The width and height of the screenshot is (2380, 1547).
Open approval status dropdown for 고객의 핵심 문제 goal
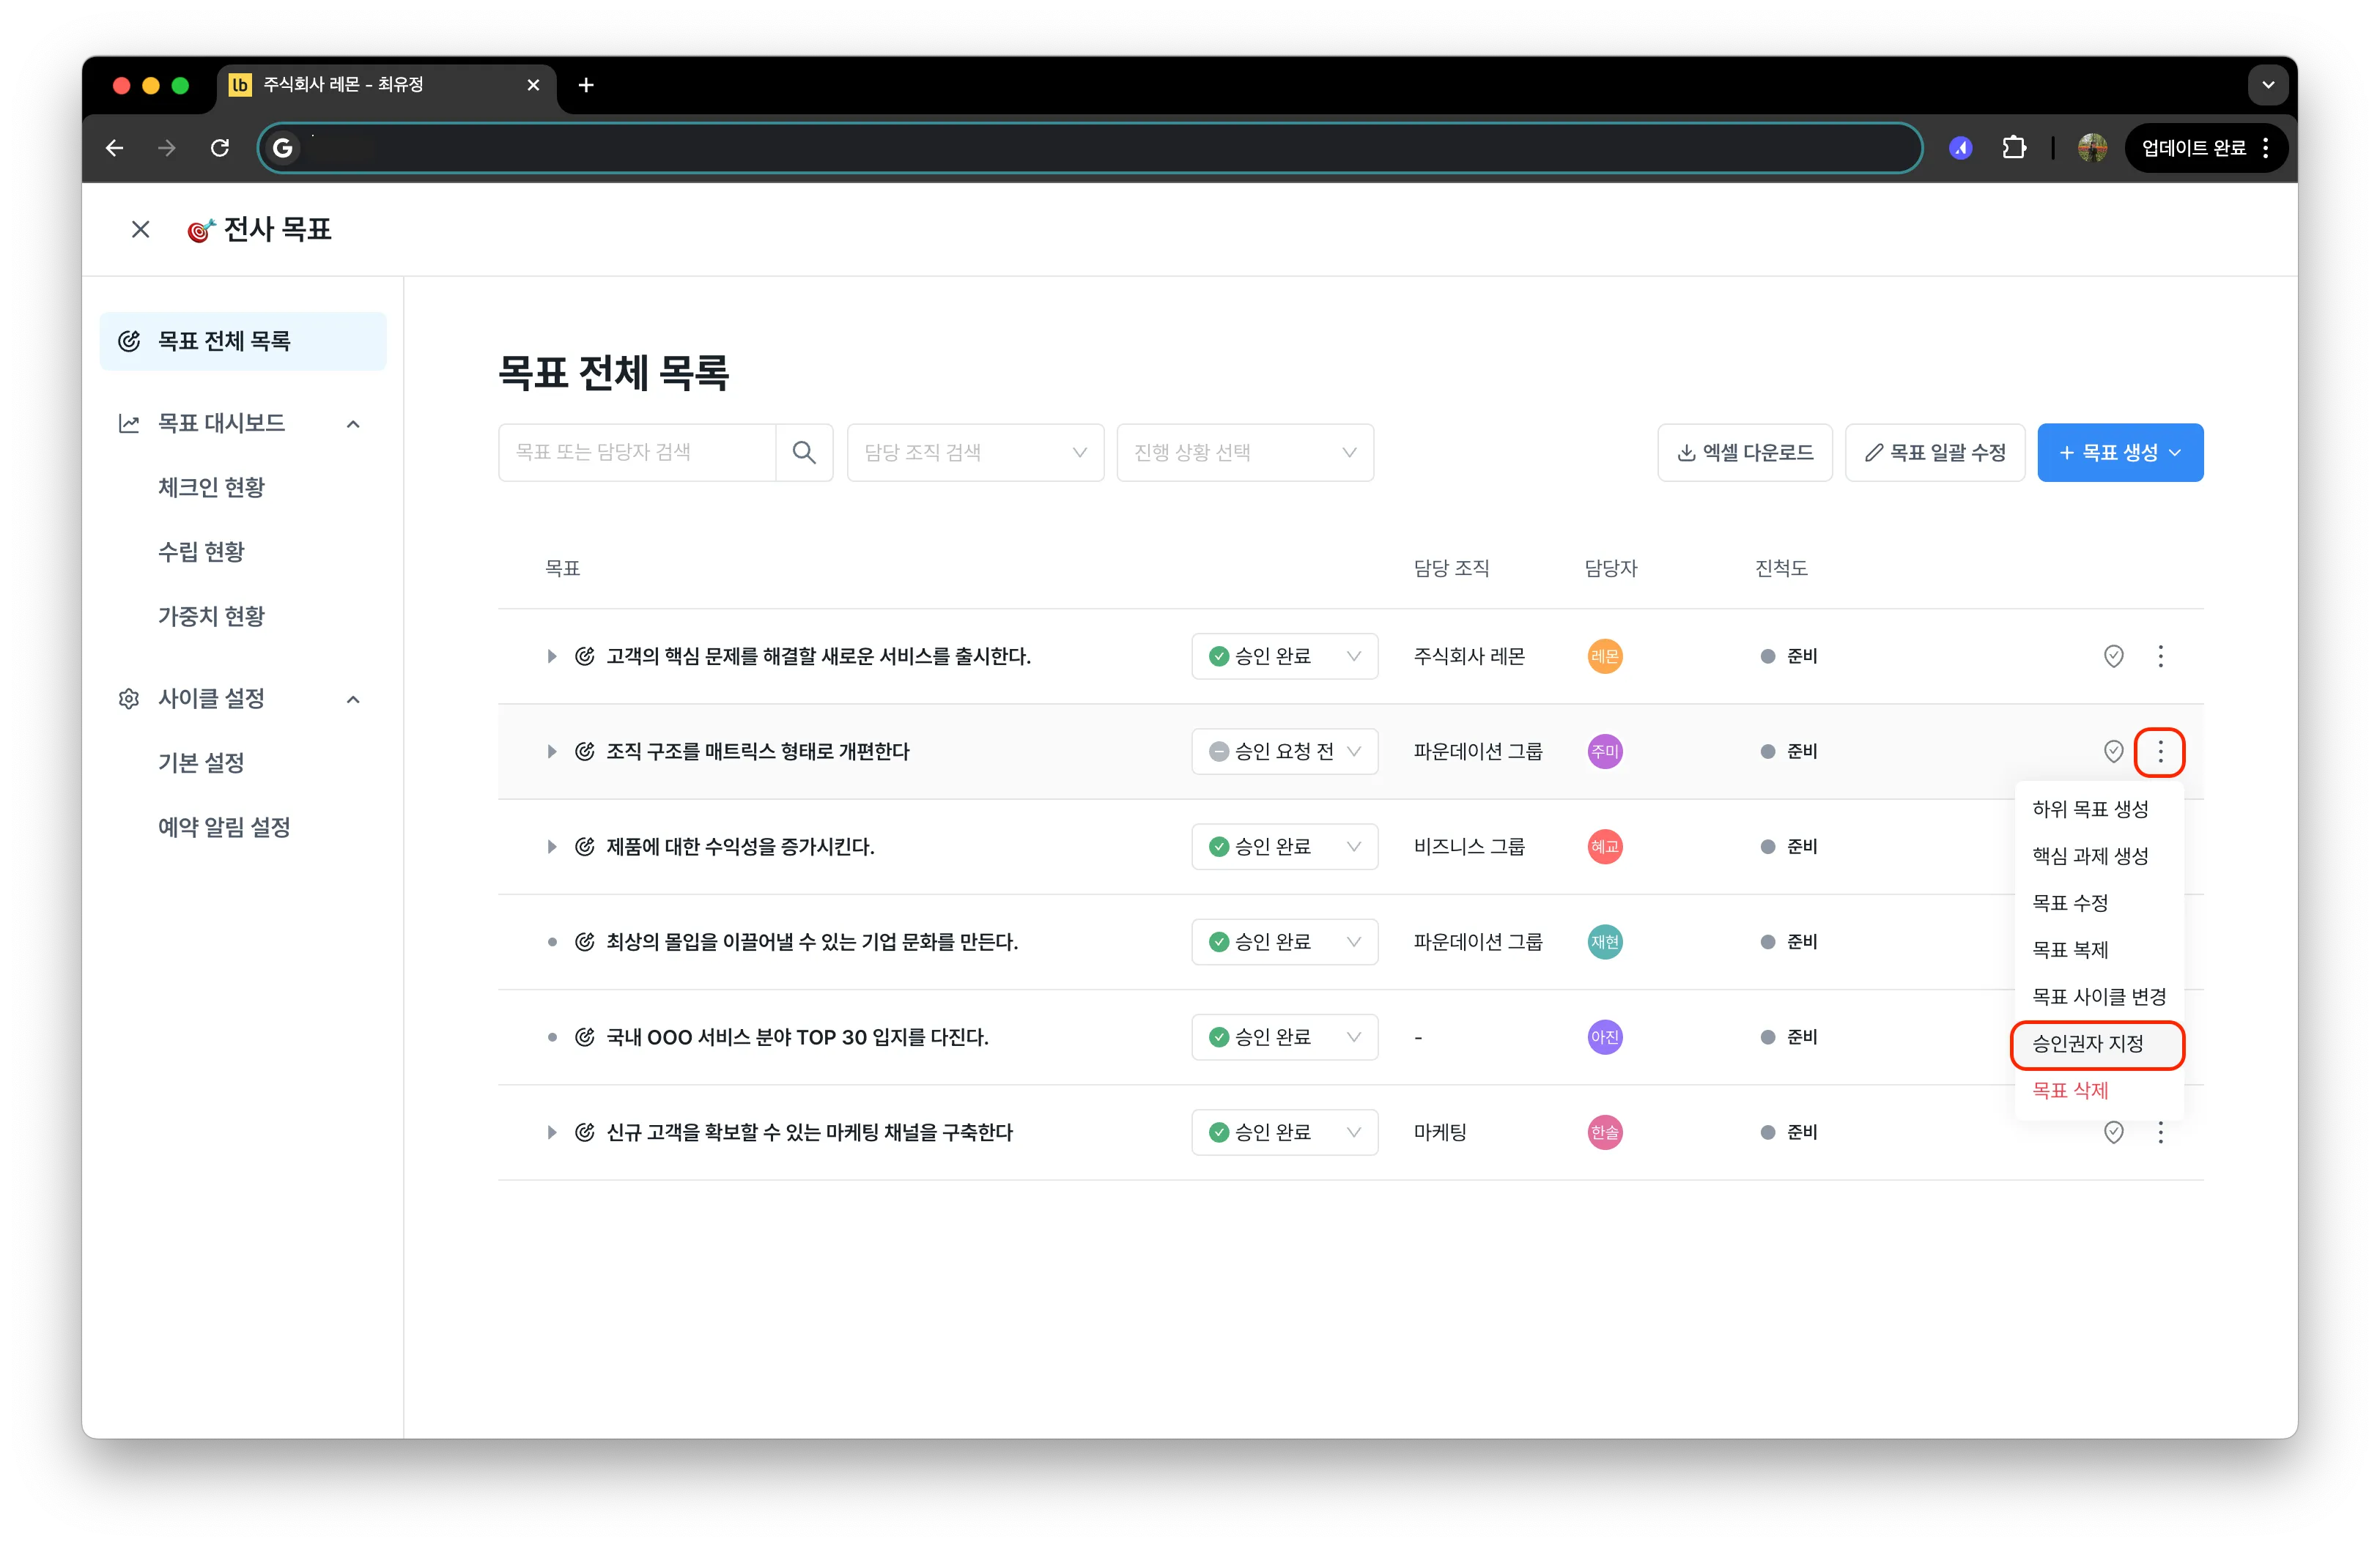tap(1284, 656)
